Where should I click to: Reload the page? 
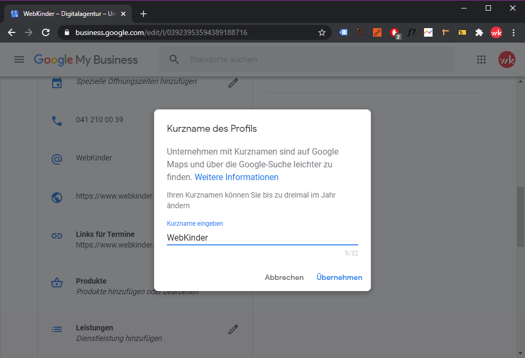pos(46,32)
